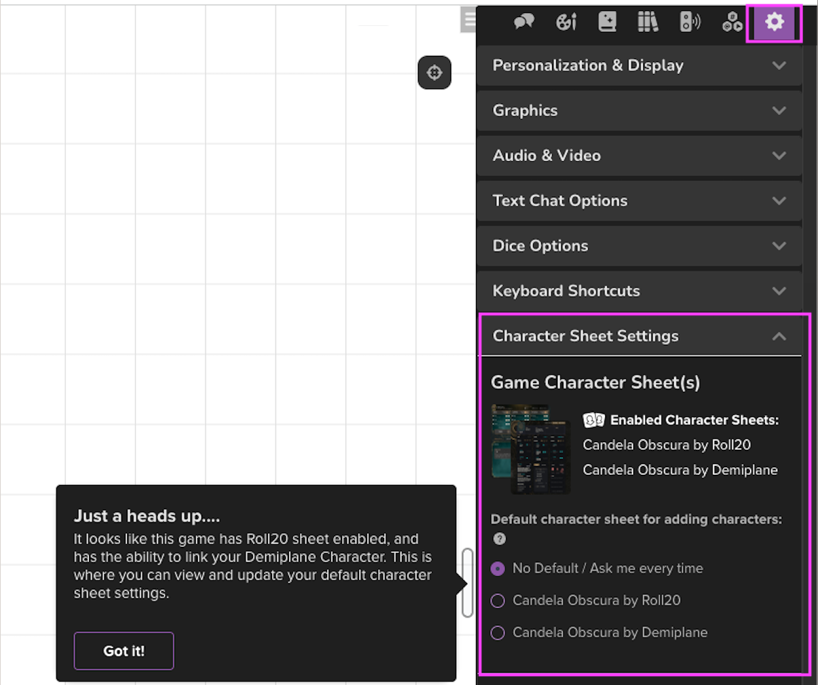Expand the Audio & Video section

point(639,156)
